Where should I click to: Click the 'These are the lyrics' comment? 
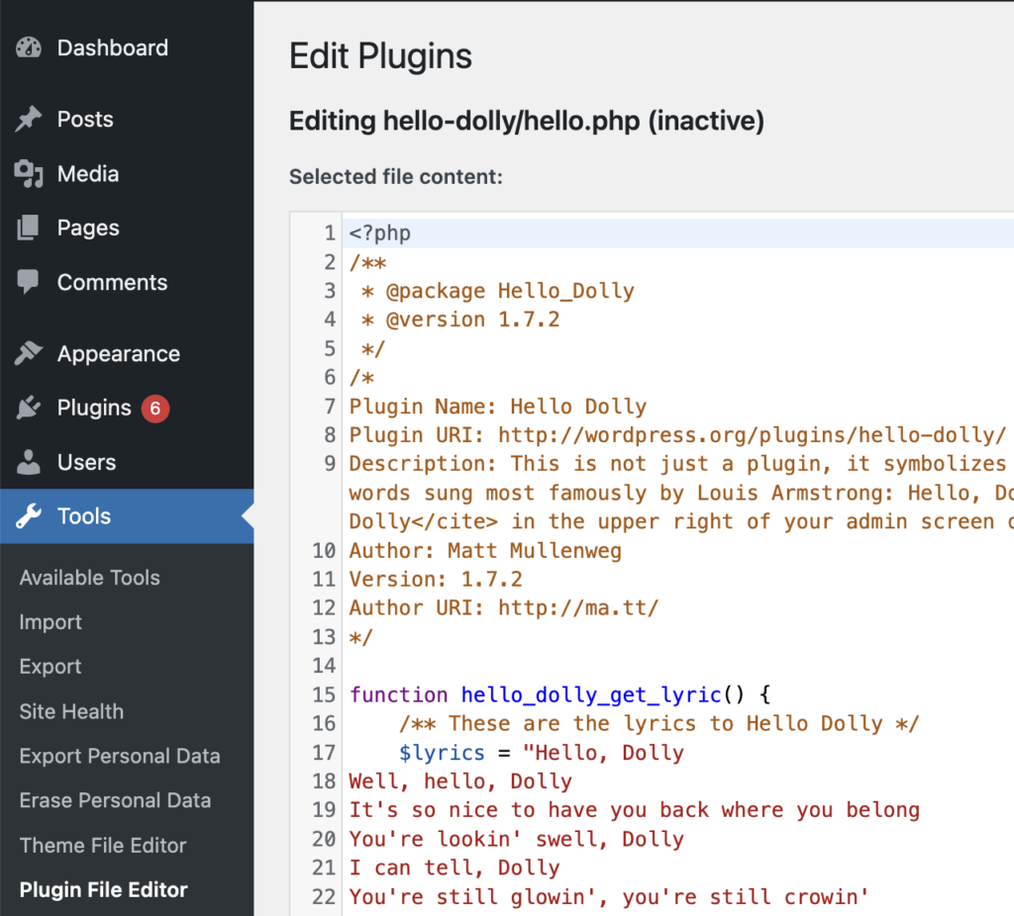[659, 724]
